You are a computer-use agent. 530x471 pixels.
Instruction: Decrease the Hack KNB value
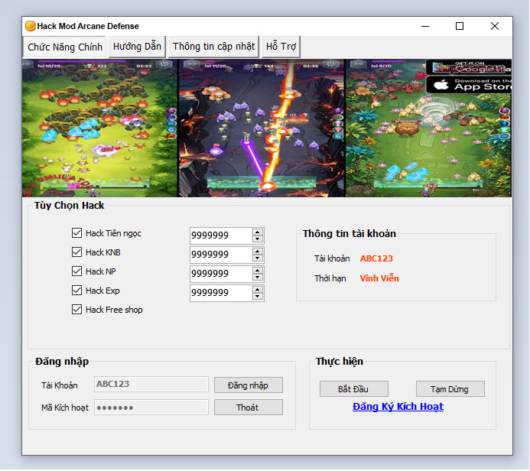tap(258, 258)
